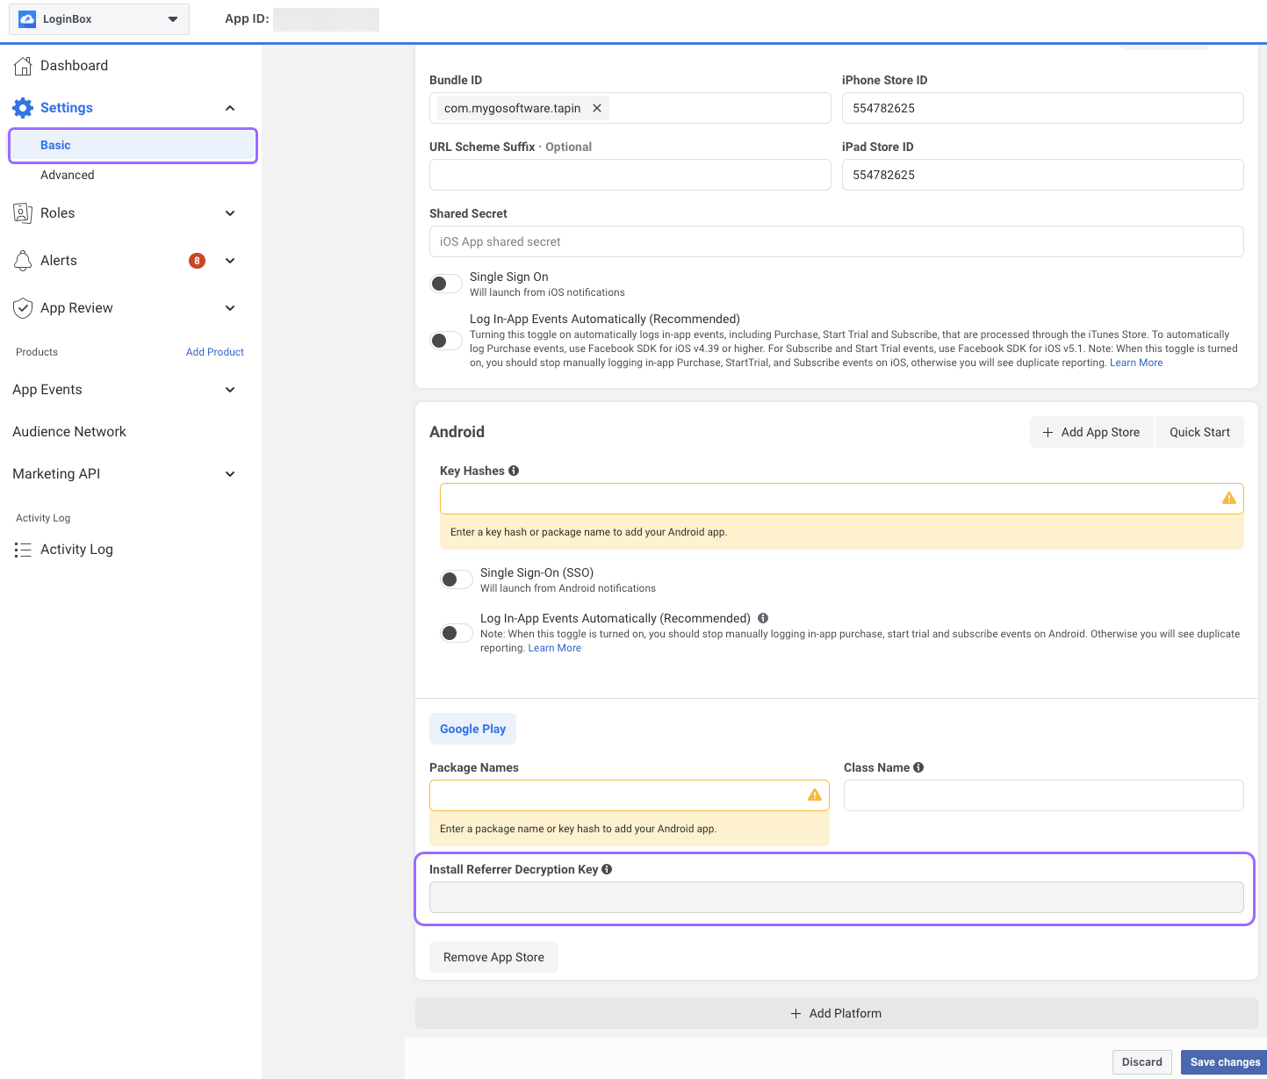The image size is (1267, 1079).
Task: Select the Google Play tab
Action: coord(472,729)
